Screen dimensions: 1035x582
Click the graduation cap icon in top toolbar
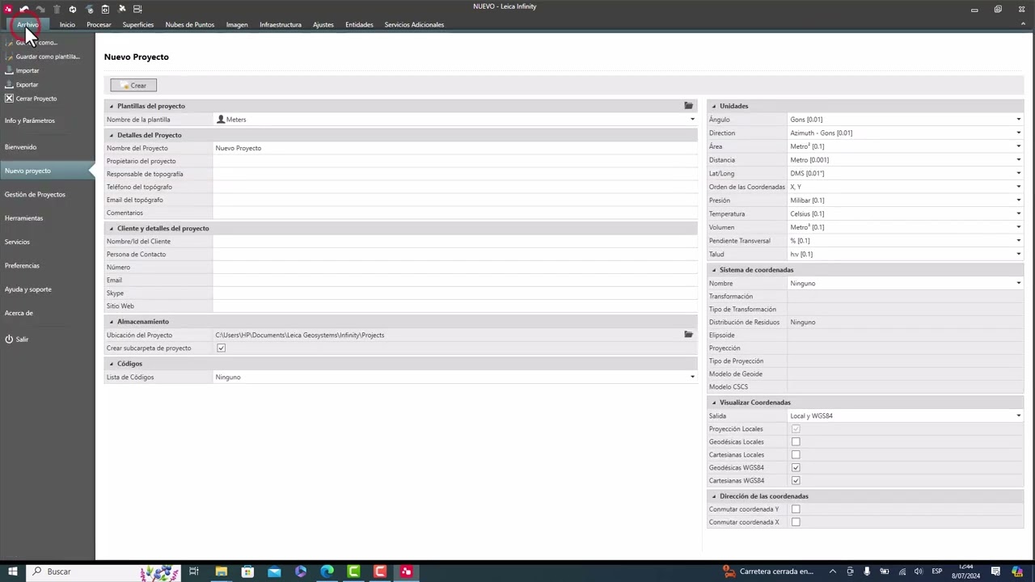(89, 9)
